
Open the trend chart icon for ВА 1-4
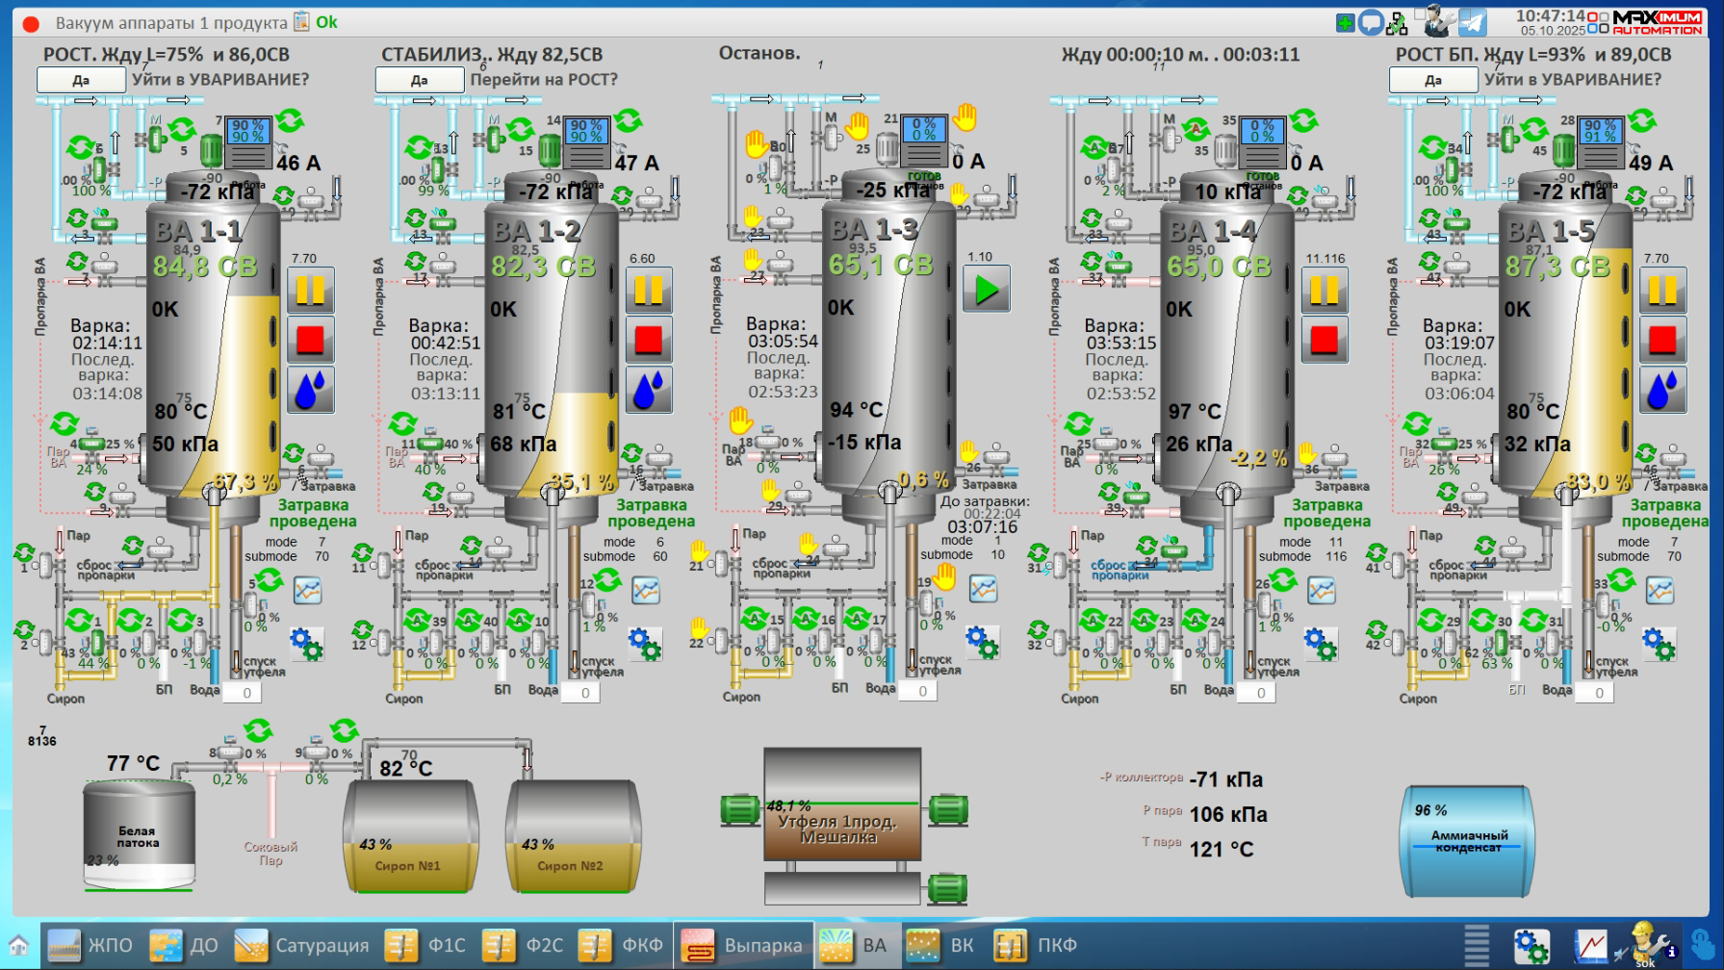point(1321,590)
